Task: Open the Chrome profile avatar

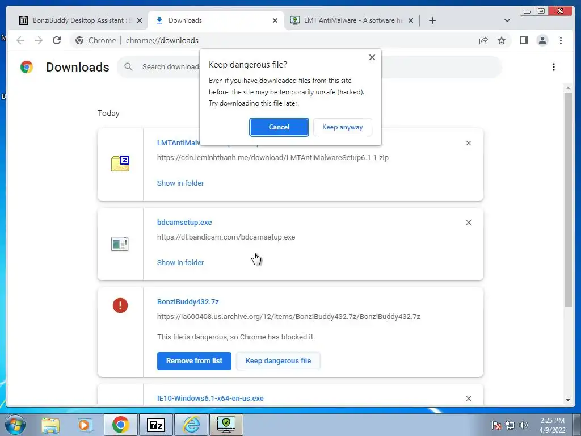Action: click(542, 40)
